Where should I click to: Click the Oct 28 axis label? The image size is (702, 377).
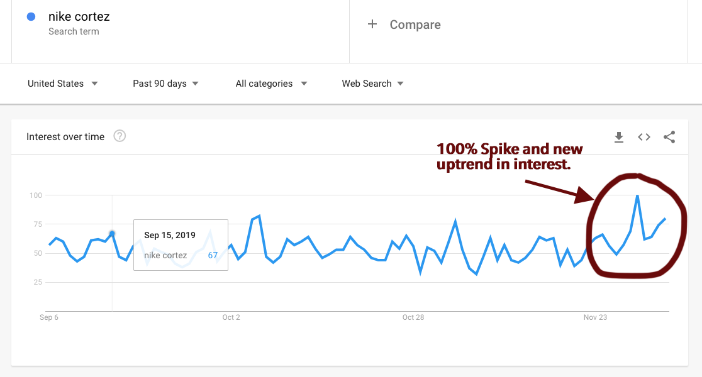(x=413, y=317)
